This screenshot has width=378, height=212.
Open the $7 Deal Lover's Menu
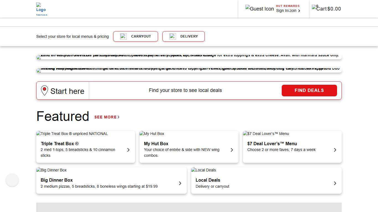292,147
